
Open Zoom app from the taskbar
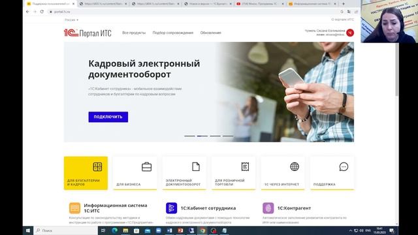(158, 230)
